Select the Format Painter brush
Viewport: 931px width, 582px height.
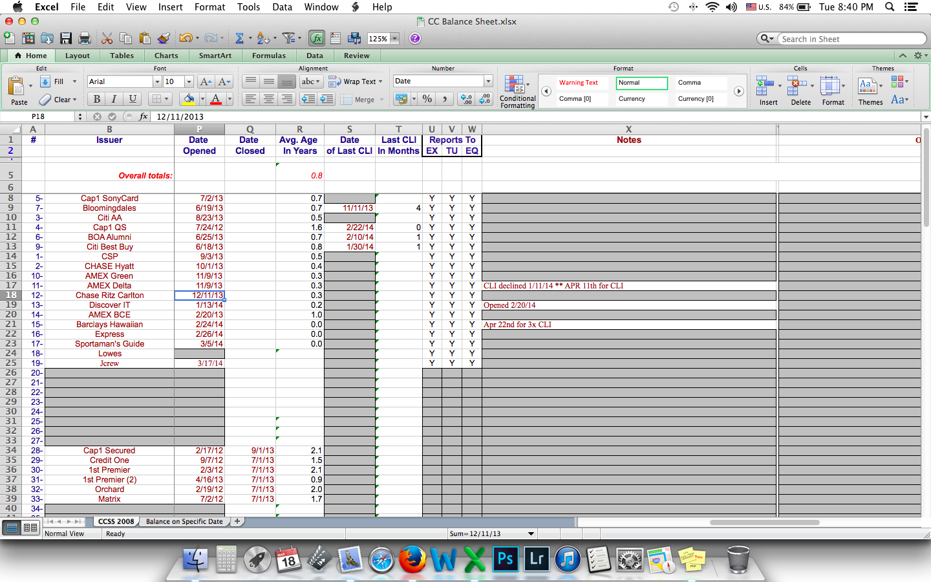pyautogui.click(x=164, y=38)
